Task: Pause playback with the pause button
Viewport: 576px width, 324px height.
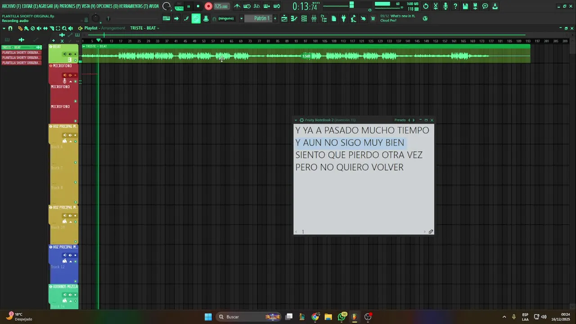Action: (x=189, y=6)
